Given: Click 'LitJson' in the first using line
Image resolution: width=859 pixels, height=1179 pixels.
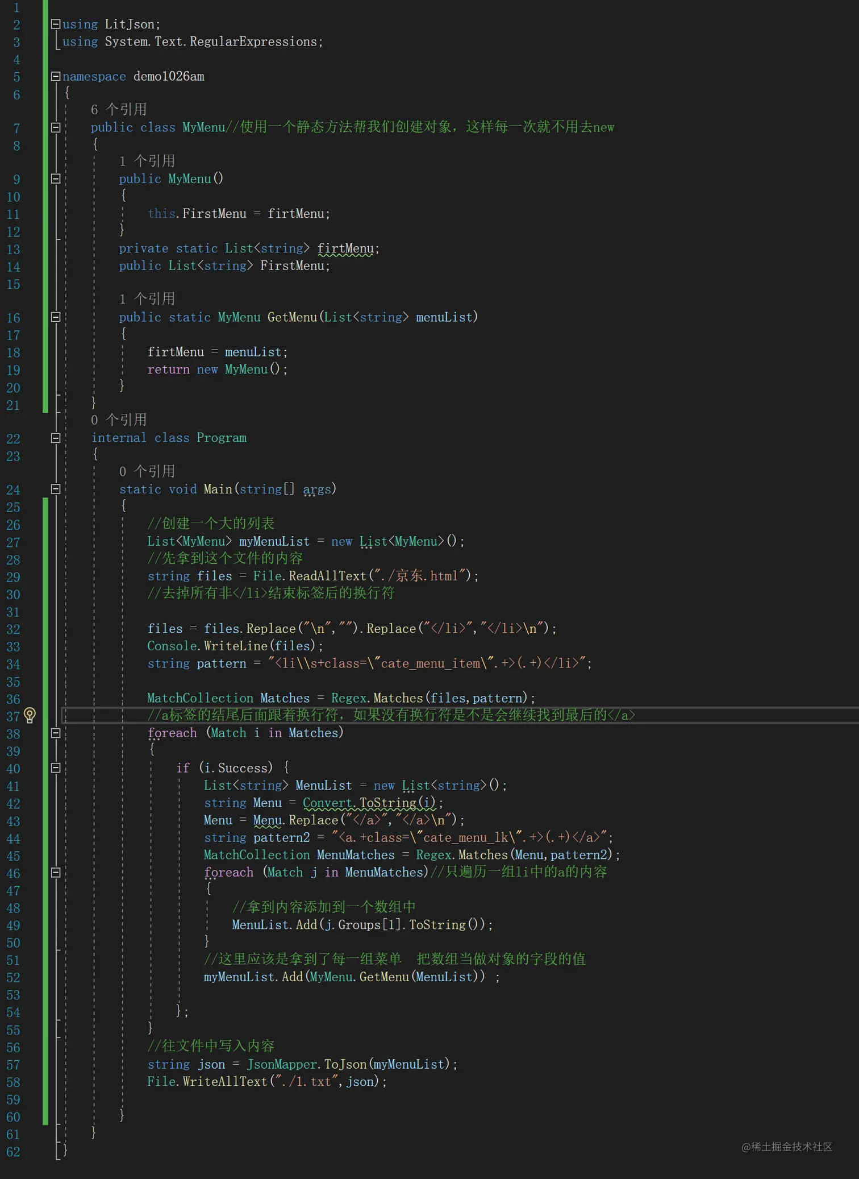Looking at the screenshot, I should click(130, 24).
